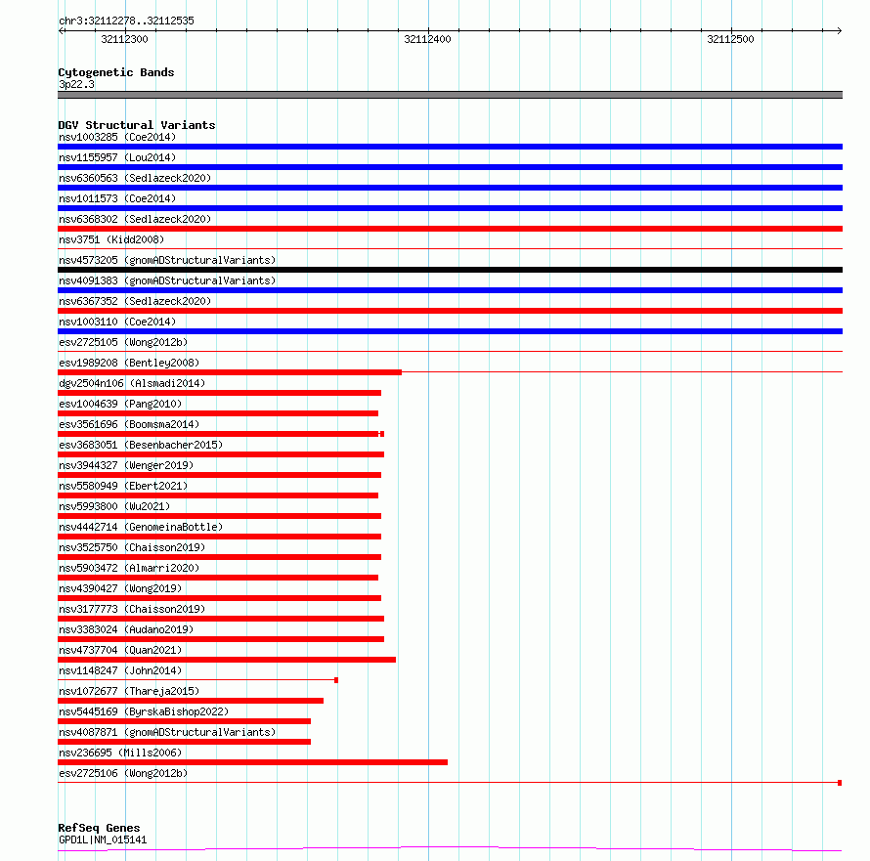This screenshot has width=870, height=861.
Task: Click the 3p22.3 band label
Action: coord(76,84)
